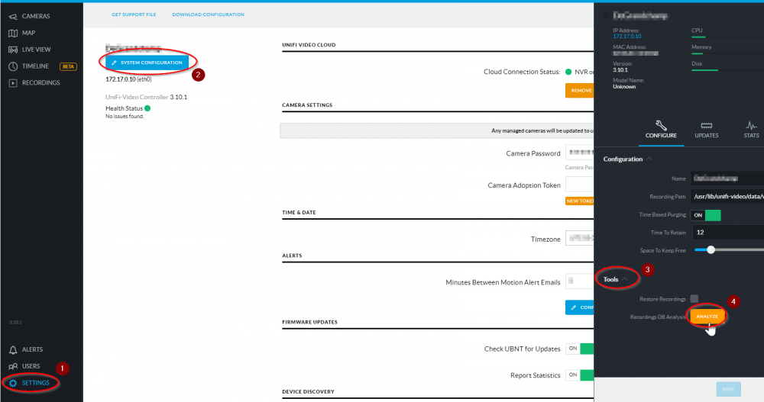The height and width of the screenshot is (402, 764).
Task: Click the Camera Password field
Action: [x=579, y=153]
